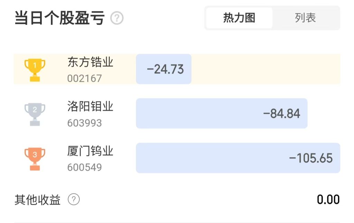The height and width of the screenshot is (223, 354).
Task: Select the -84.84 loss bar
Action: 222,114
